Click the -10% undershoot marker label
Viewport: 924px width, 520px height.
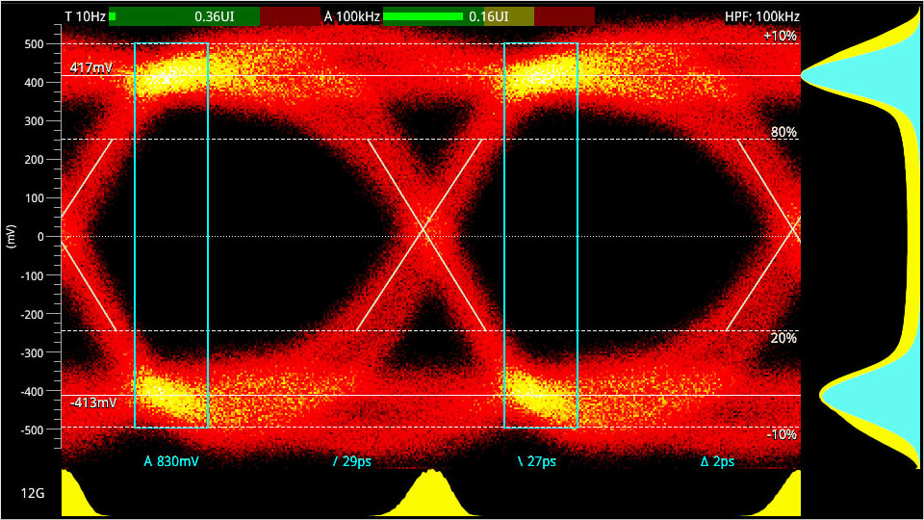click(782, 435)
